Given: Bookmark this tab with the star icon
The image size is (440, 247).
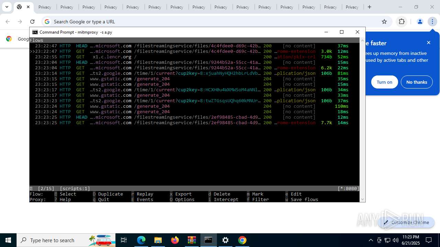Looking at the screenshot, I should tap(384, 22).
